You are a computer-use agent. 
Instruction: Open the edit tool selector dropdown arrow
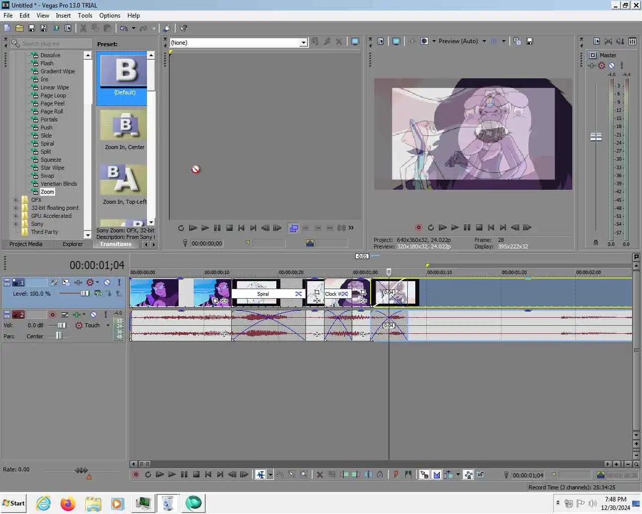270,474
